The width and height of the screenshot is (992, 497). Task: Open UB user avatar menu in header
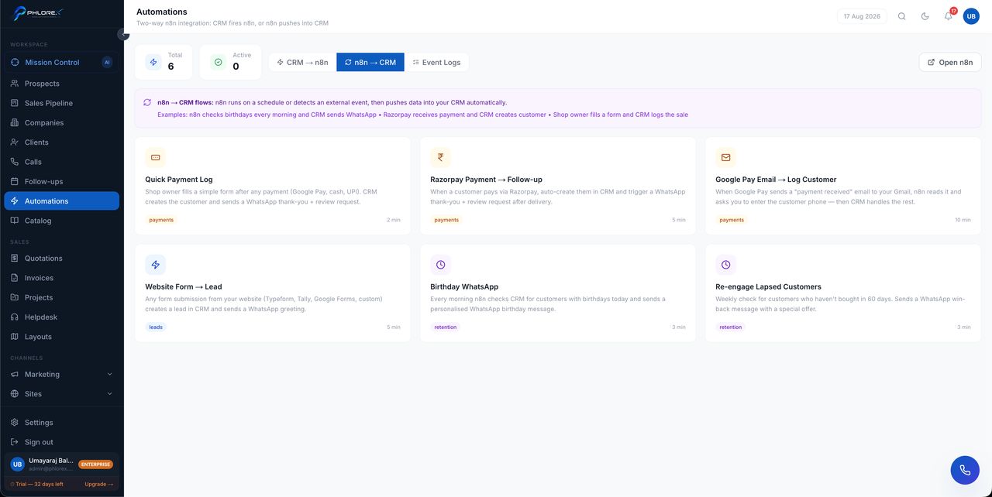(x=971, y=16)
